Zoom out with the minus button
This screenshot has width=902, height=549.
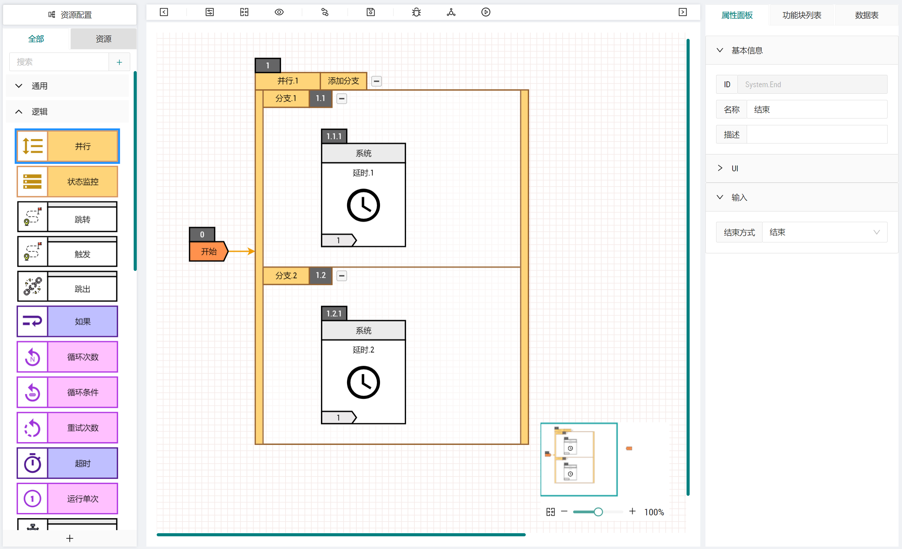pos(564,512)
